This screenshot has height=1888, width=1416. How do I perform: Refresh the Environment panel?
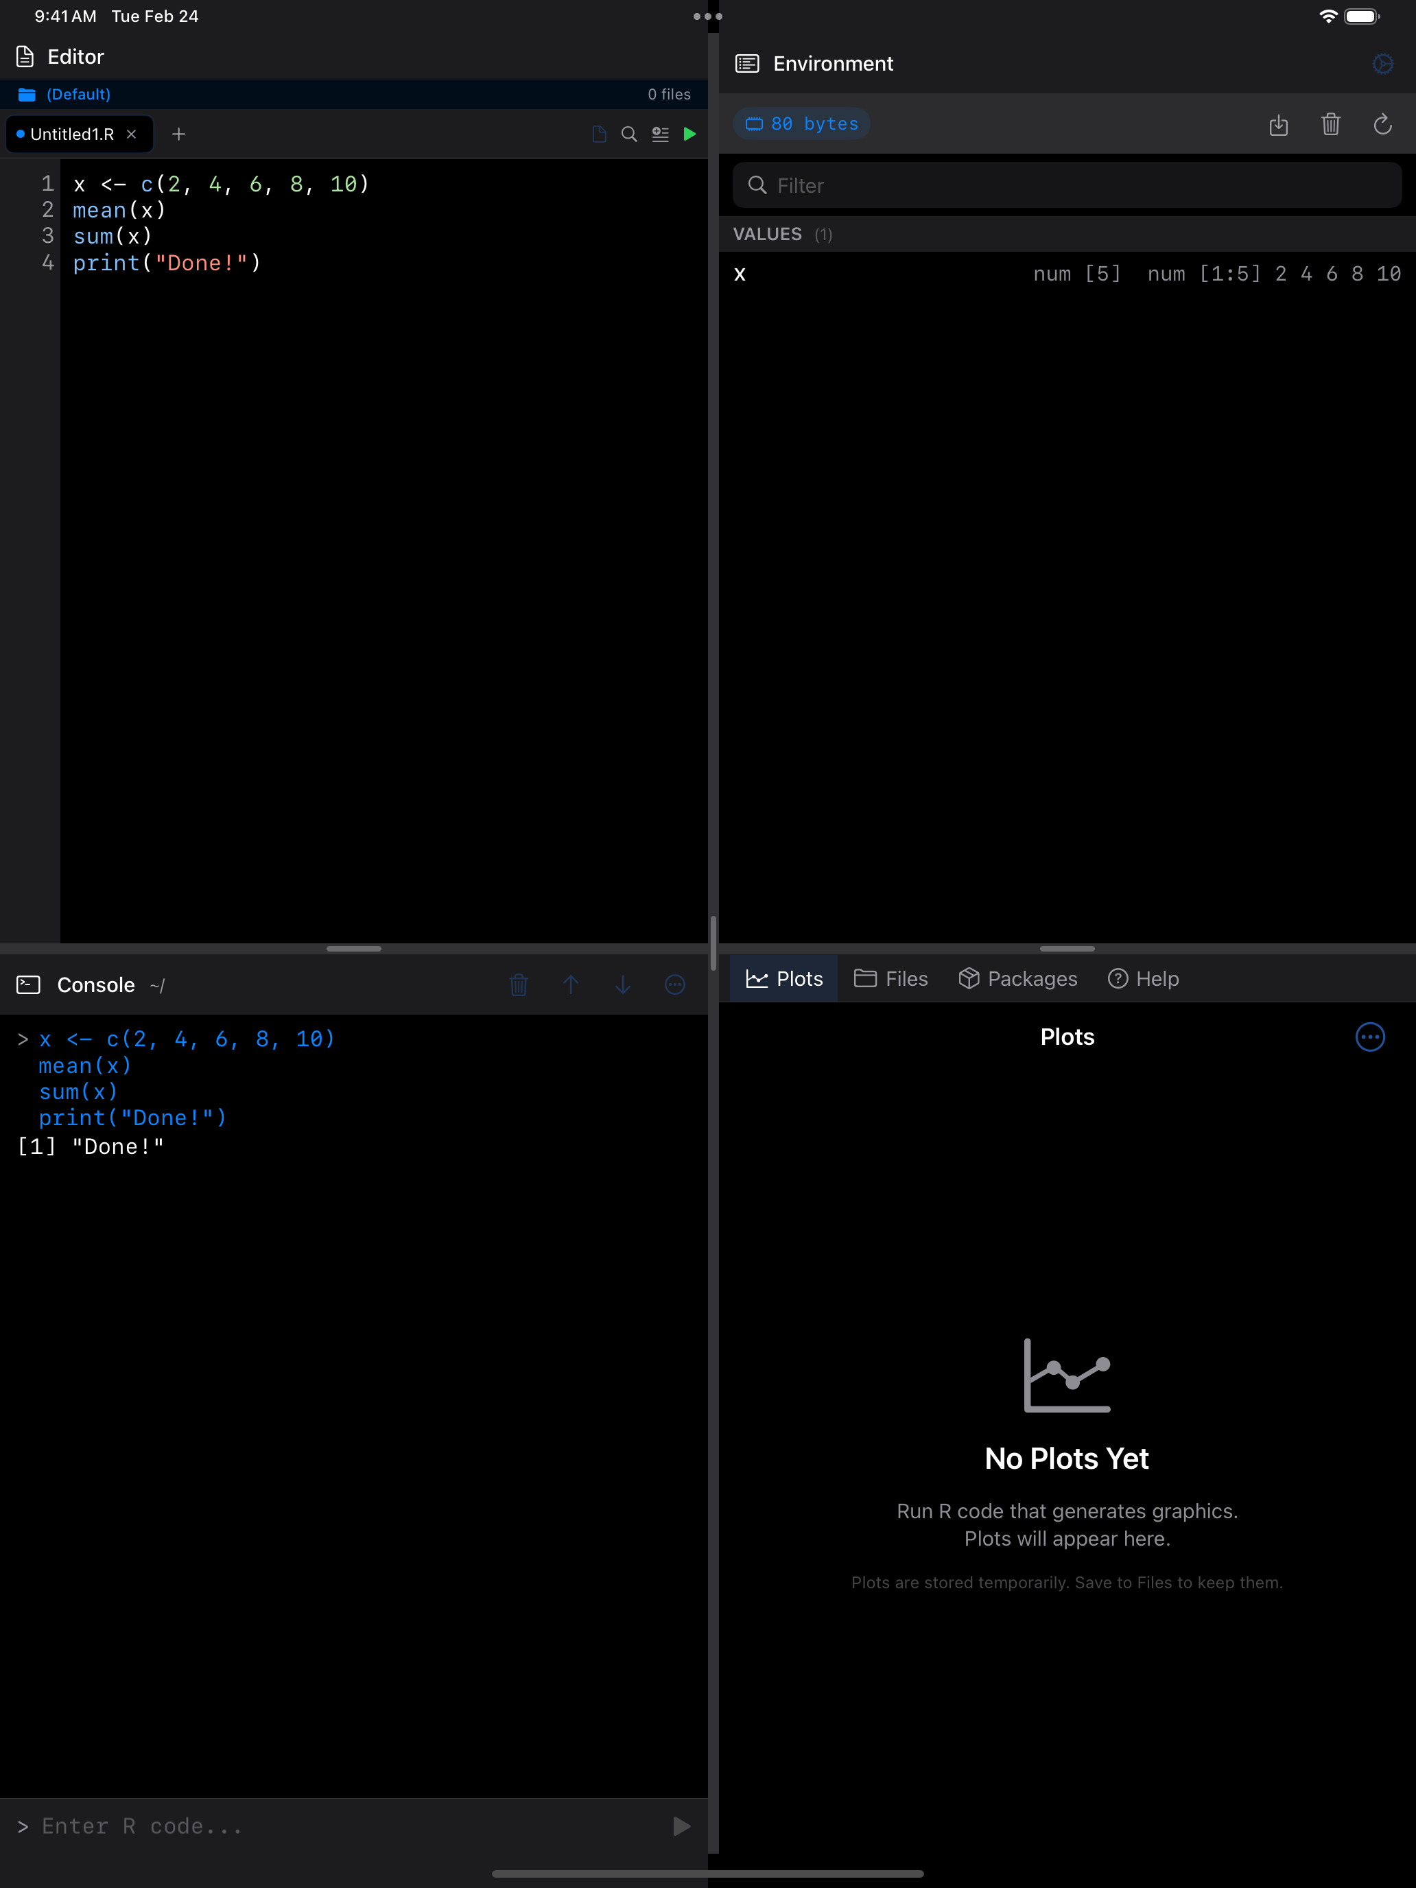1384,125
